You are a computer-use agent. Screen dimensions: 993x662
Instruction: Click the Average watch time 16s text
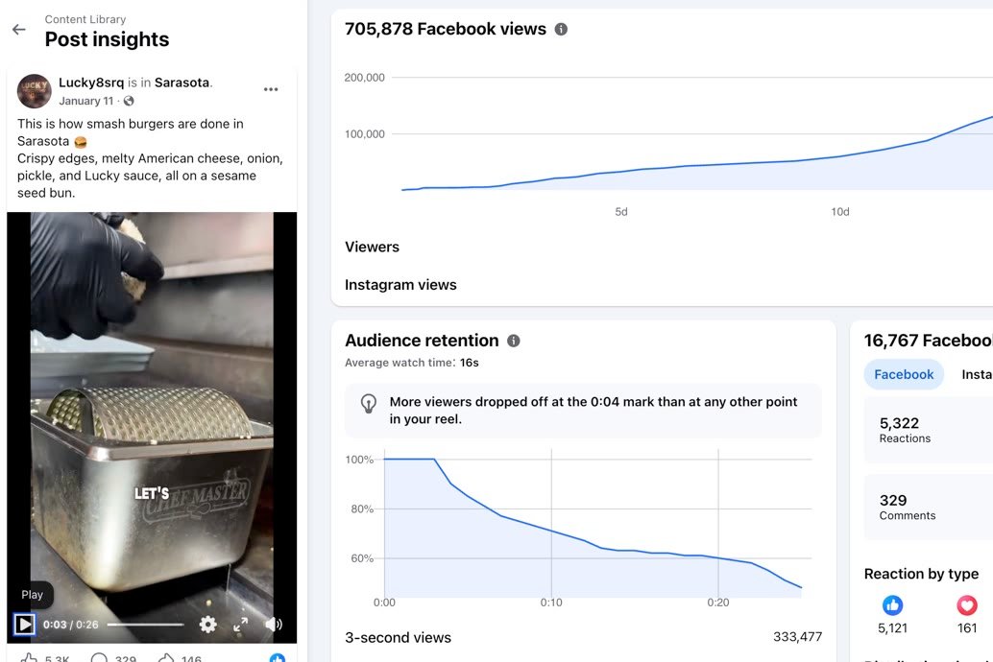tap(412, 363)
